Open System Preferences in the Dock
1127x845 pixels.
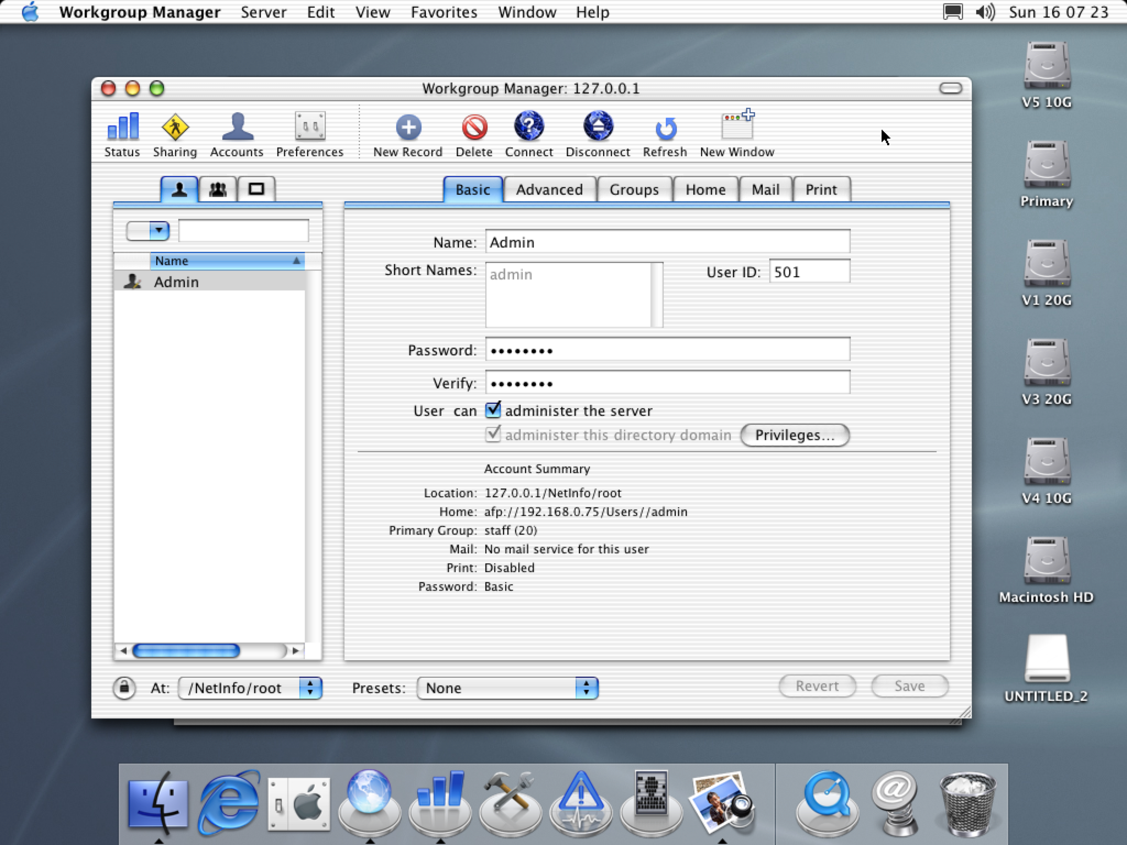(x=299, y=803)
